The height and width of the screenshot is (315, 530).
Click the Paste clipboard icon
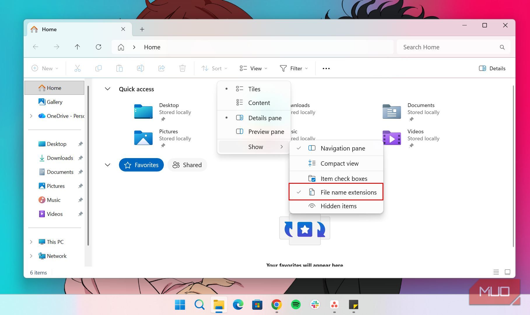tap(120, 68)
